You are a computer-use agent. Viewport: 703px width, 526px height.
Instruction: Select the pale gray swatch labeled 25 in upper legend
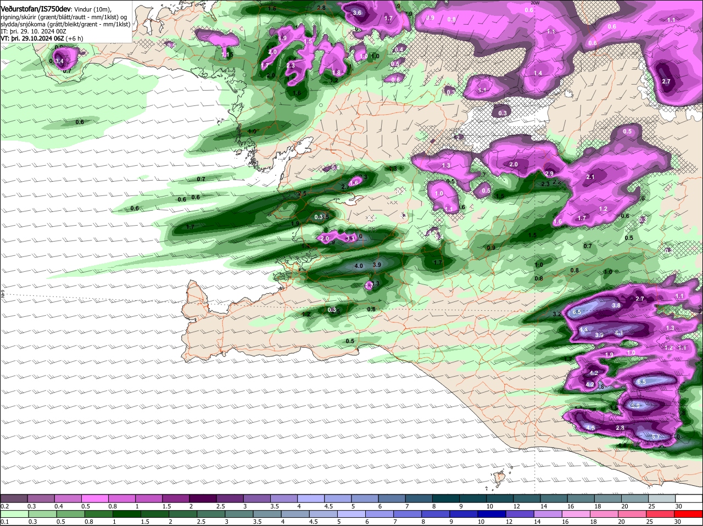coord(662,497)
